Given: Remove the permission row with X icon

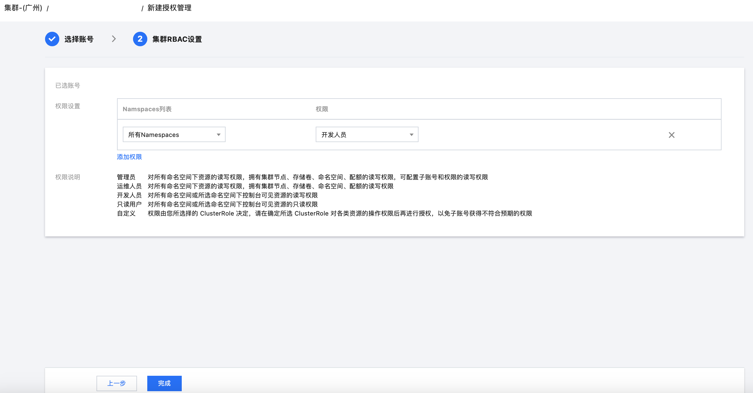Looking at the screenshot, I should [671, 135].
